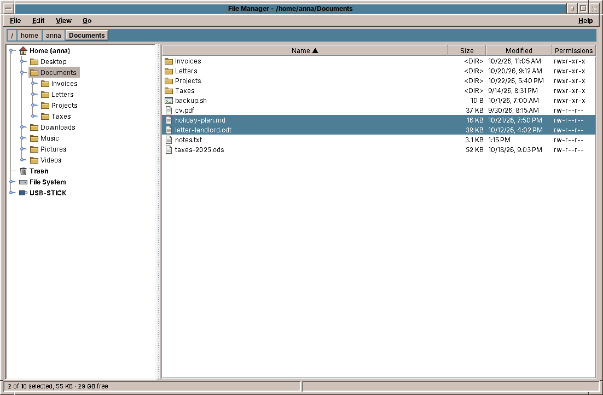Expand the Desktop tree node

22,61
